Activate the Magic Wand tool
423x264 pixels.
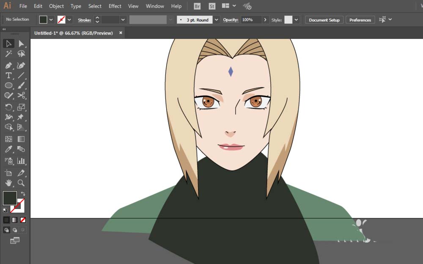pos(8,54)
